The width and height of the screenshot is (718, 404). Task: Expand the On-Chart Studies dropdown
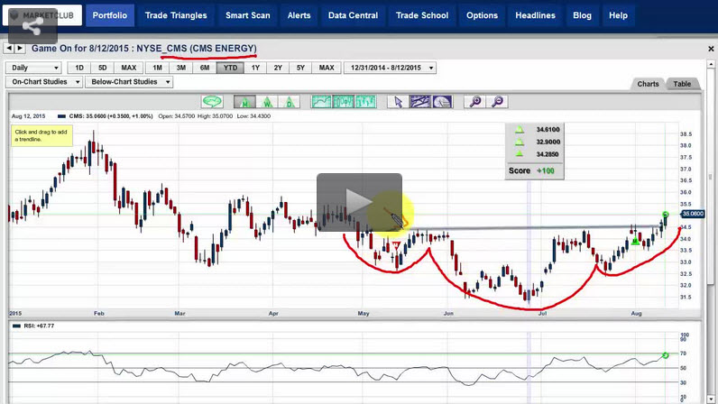point(44,82)
